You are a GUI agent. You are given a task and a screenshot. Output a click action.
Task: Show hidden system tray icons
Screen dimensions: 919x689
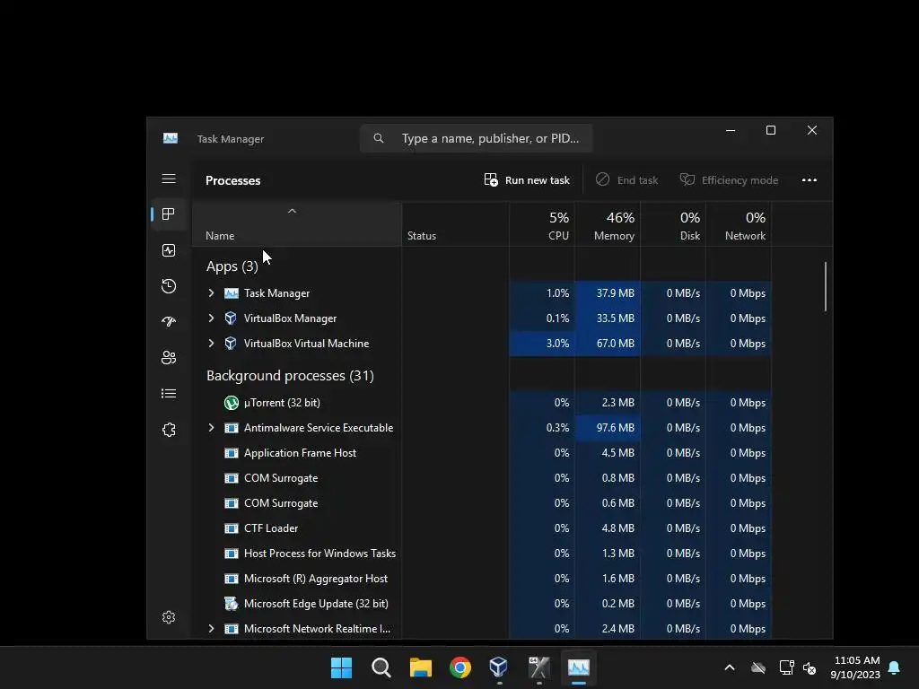(730, 667)
